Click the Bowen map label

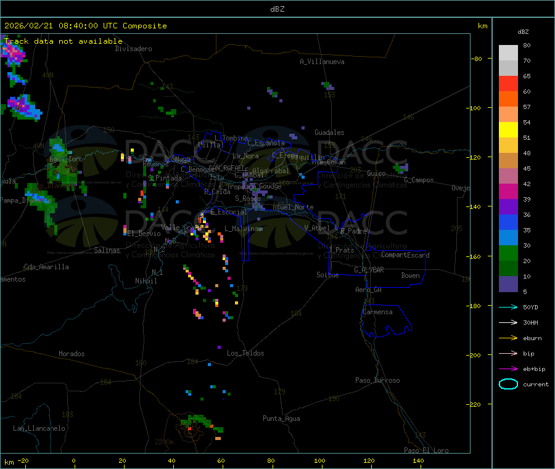pos(410,275)
